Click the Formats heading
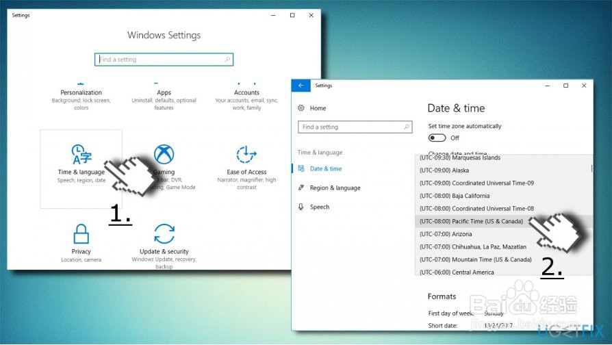The width and height of the screenshot is (612, 345). coord(442,296)
